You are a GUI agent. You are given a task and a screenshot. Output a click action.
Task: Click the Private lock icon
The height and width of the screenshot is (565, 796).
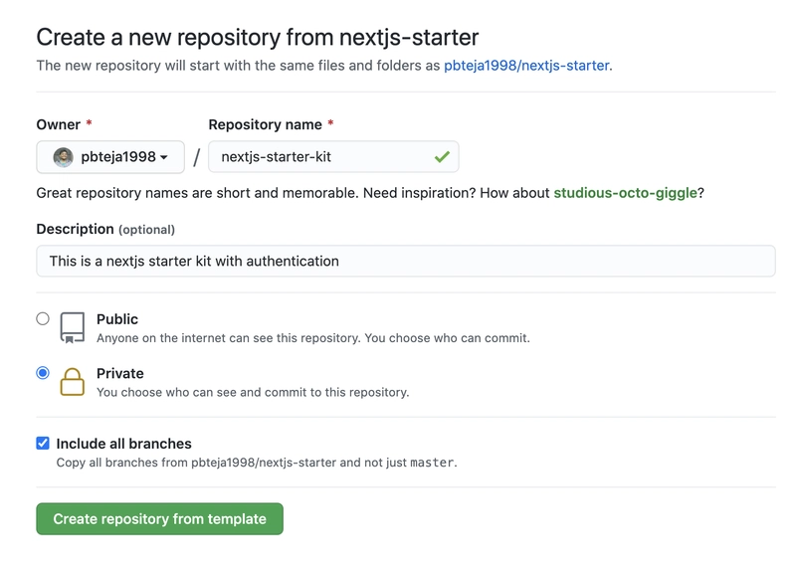pos(72,382)
